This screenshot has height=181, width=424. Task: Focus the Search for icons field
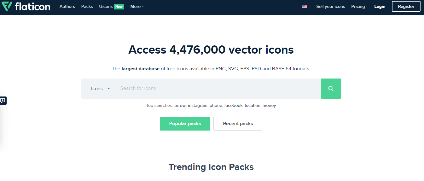tap(219, 89)
